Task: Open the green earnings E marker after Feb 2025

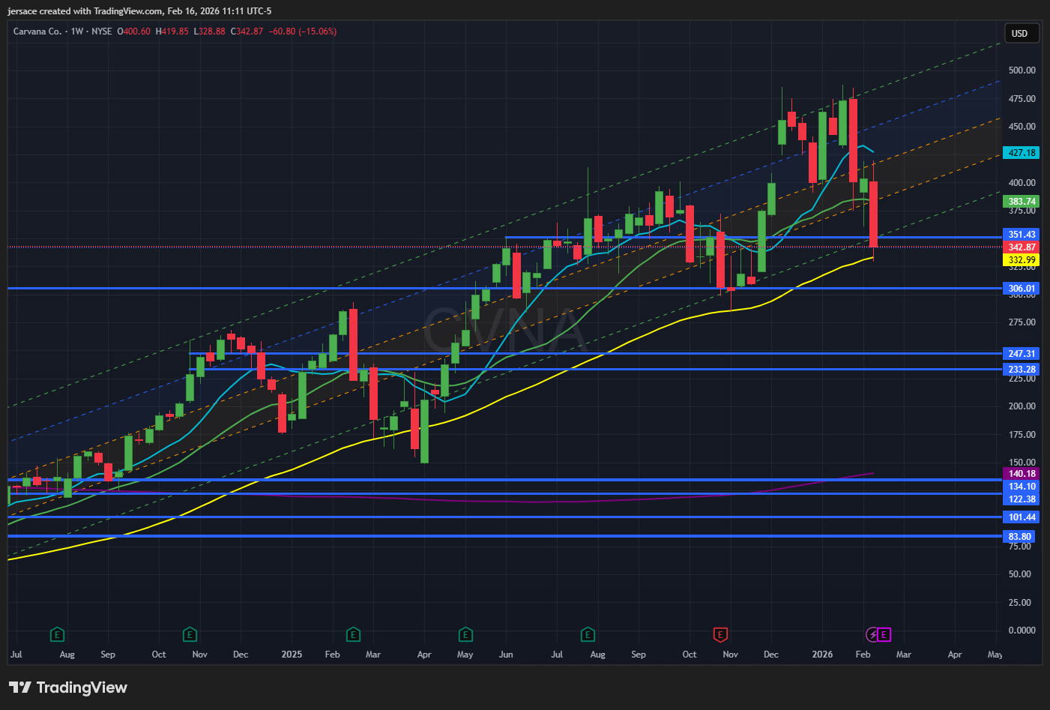Action: [352, 635]
